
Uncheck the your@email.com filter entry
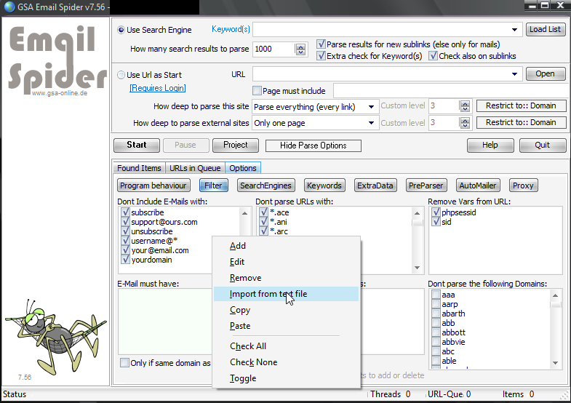tap(125, 250)
